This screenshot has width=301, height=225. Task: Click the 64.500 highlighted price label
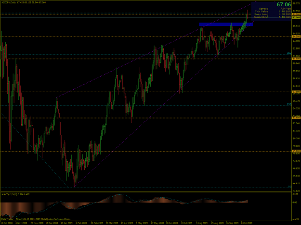pyautogui.click(x=296, y=36)
